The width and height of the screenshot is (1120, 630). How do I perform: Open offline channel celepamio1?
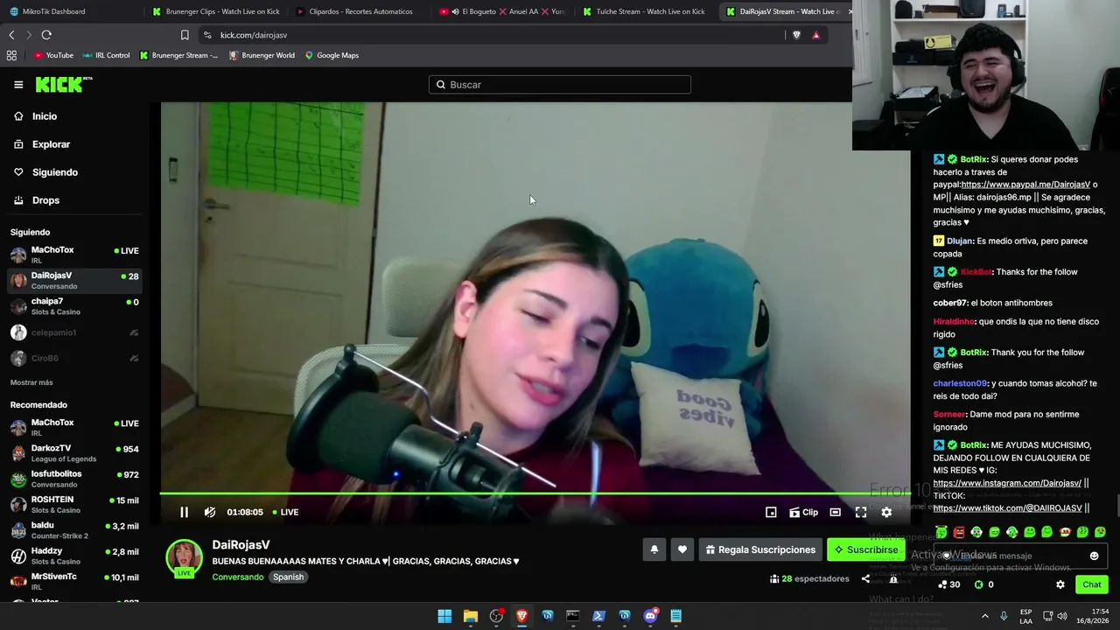[x=75, y=332]
